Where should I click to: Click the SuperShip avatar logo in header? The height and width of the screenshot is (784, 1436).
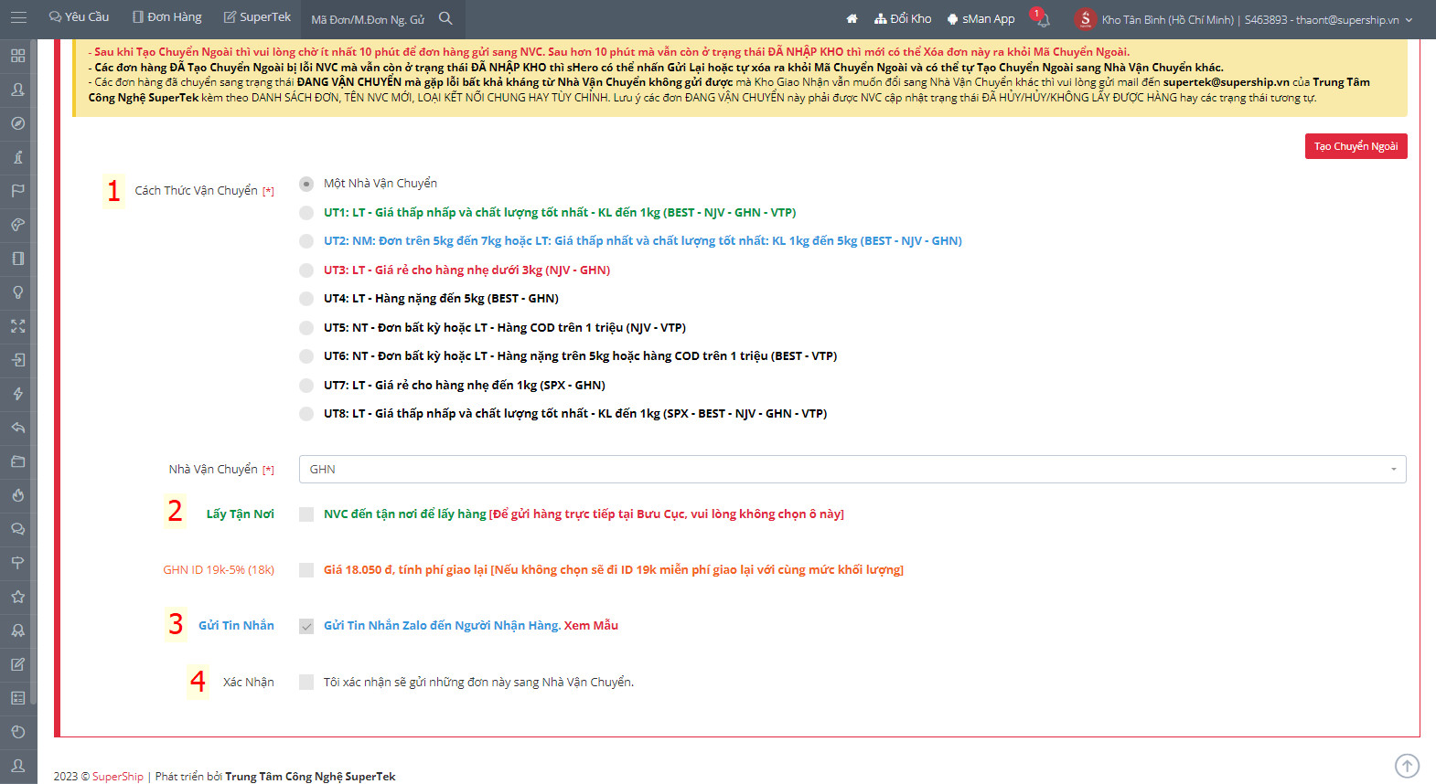pos(1085,18)
